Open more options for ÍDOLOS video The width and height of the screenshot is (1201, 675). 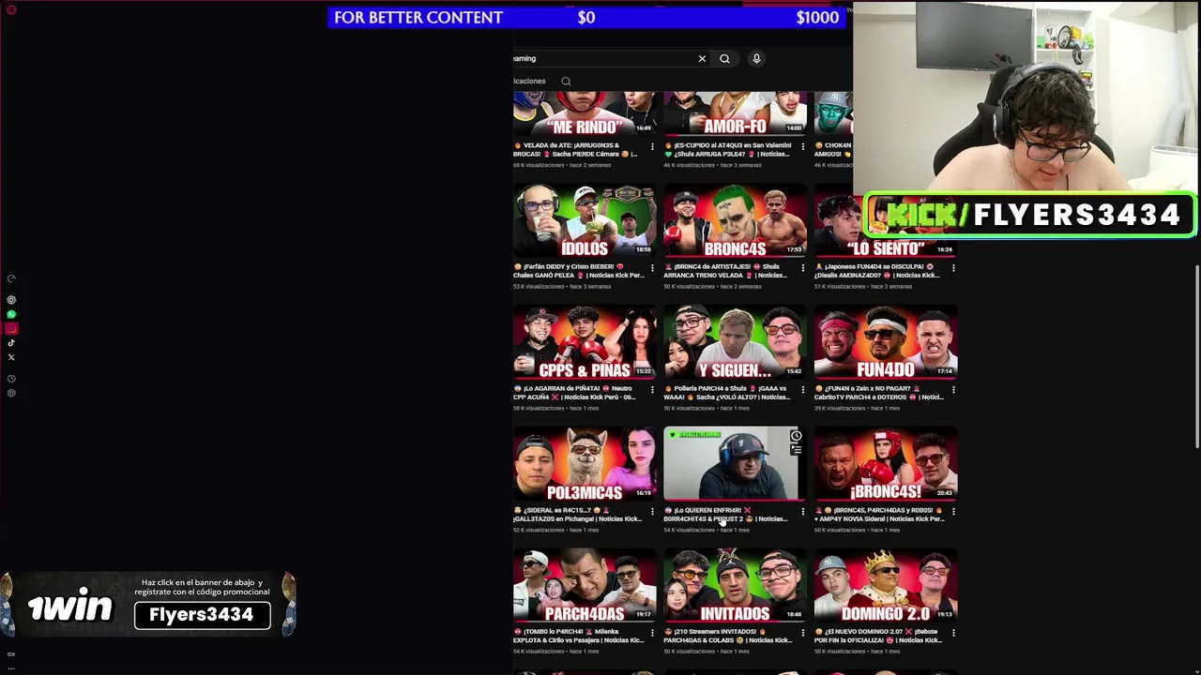point(652,268)
